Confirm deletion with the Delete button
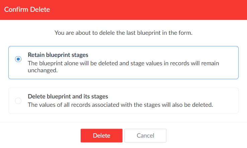Image resolution: width=247 pixels, height=148 pixels. (101, 136)
